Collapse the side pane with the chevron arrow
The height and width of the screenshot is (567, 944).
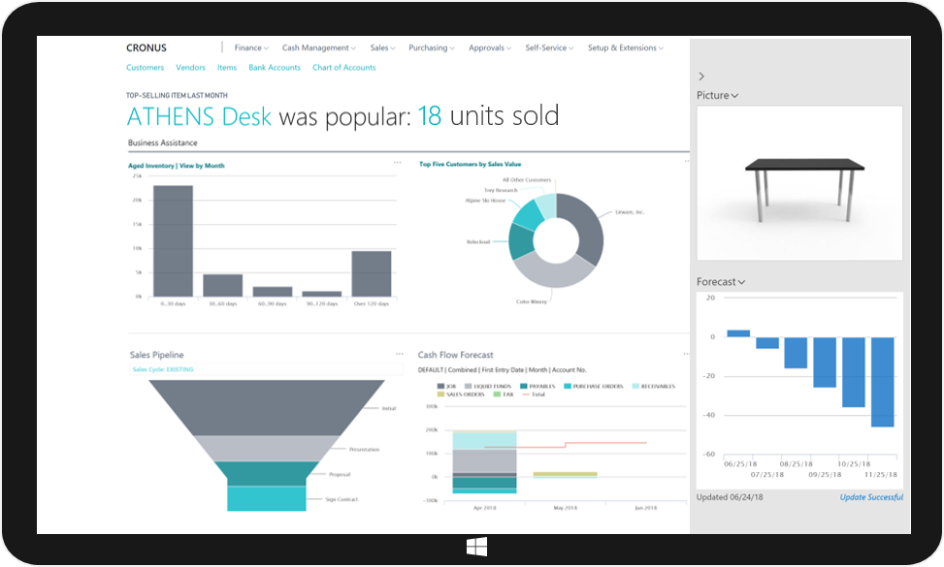(701, 75)
